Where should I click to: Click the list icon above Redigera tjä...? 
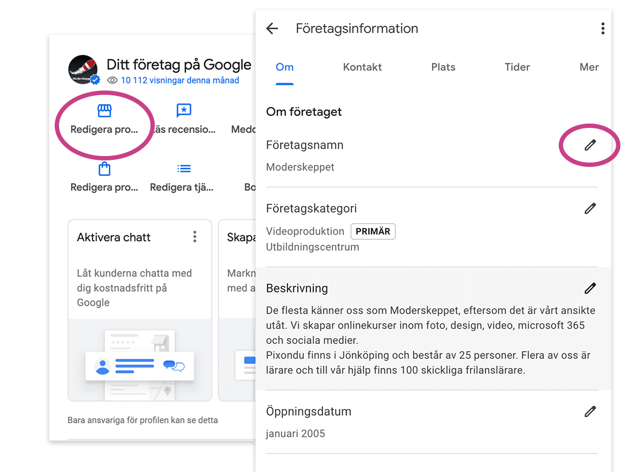[x=184, y=169]
